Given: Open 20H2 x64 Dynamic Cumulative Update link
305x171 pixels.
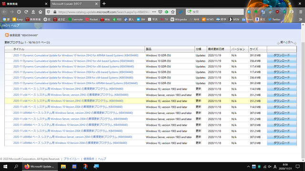Looking at the screenshot, I should click(x=73, y=61).
